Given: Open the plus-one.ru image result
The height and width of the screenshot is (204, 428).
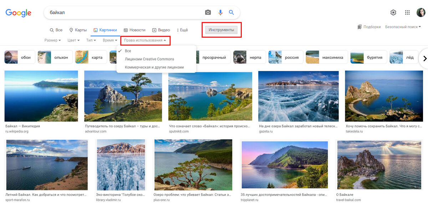Looking at the screenshot, I should coord(193,165).
